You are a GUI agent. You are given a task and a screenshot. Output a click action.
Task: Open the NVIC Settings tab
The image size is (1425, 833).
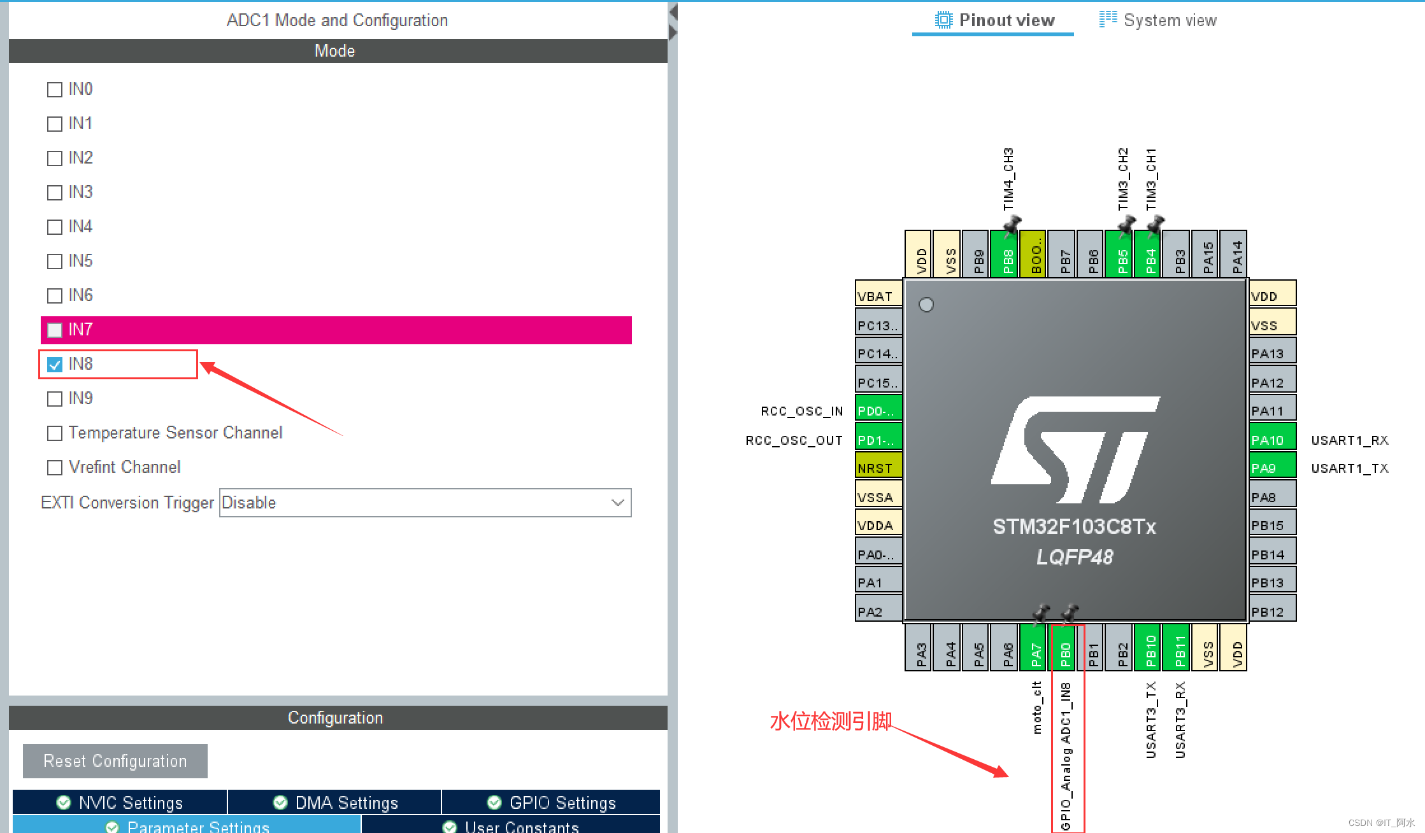coord(120,802)
